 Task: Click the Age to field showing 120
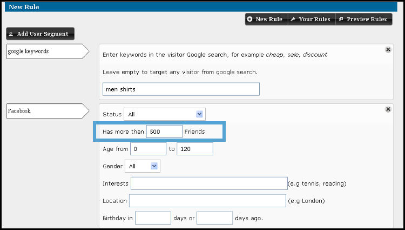pyautogui.click(x=195, y=149)
